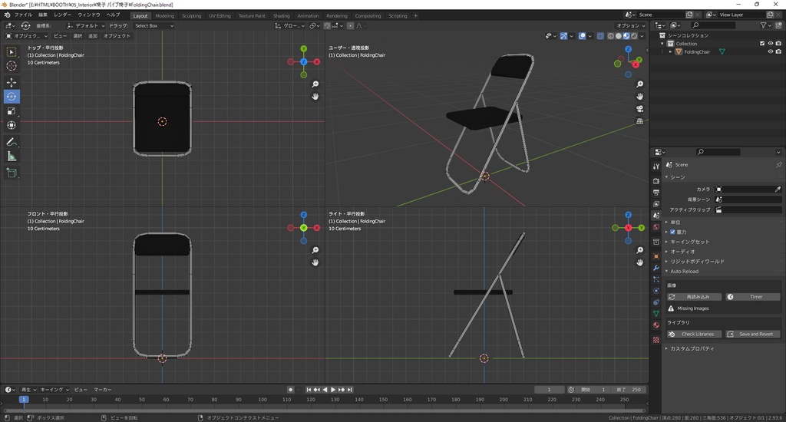Pick the Annotate pencil tool

(12, 142)
